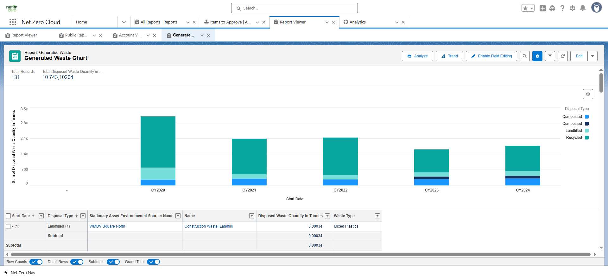This screenshot has height=278, width=608.
Task: Click the Landfilled legend swatch
Action: pyautogui.click(x=587, y=131)
